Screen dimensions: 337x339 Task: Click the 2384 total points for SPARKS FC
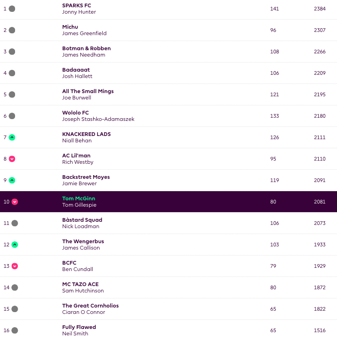320,9
